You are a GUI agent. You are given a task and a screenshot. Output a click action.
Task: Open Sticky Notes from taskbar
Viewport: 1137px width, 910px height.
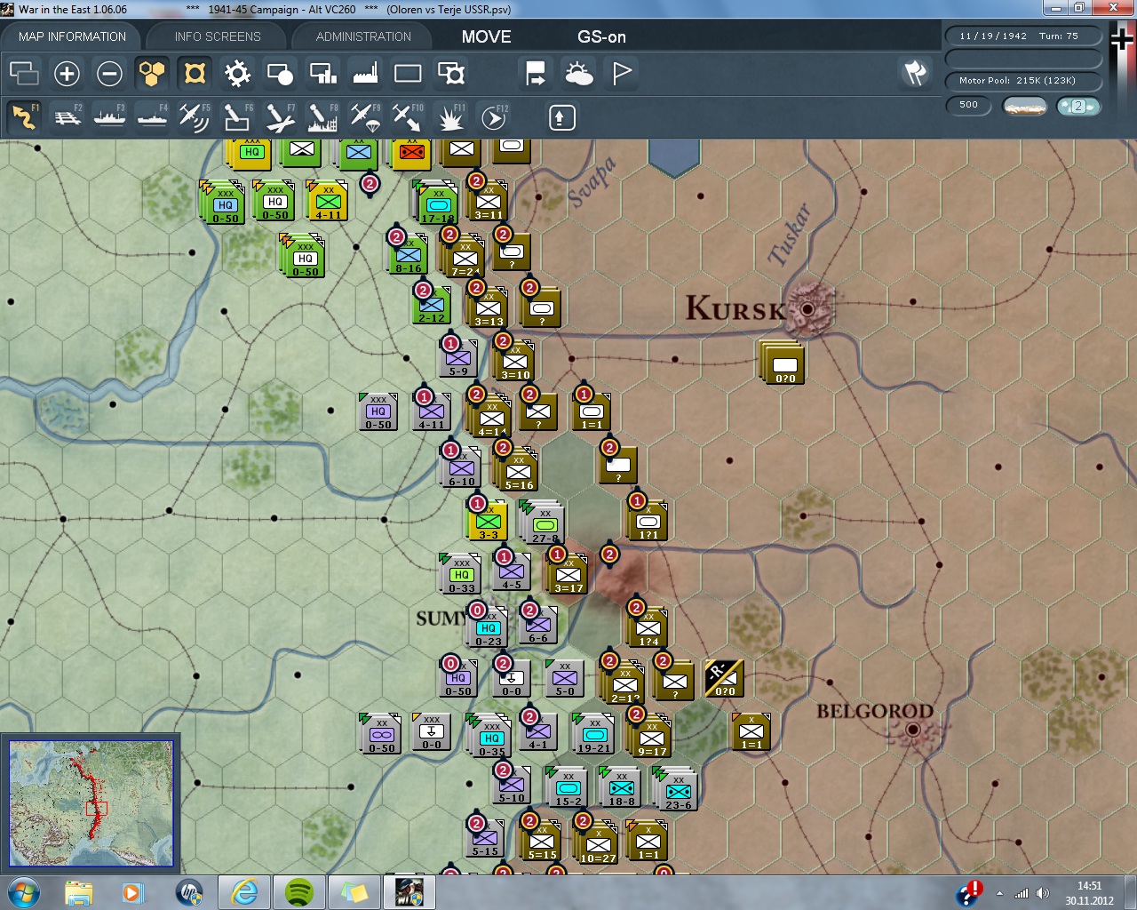[354, 892]
